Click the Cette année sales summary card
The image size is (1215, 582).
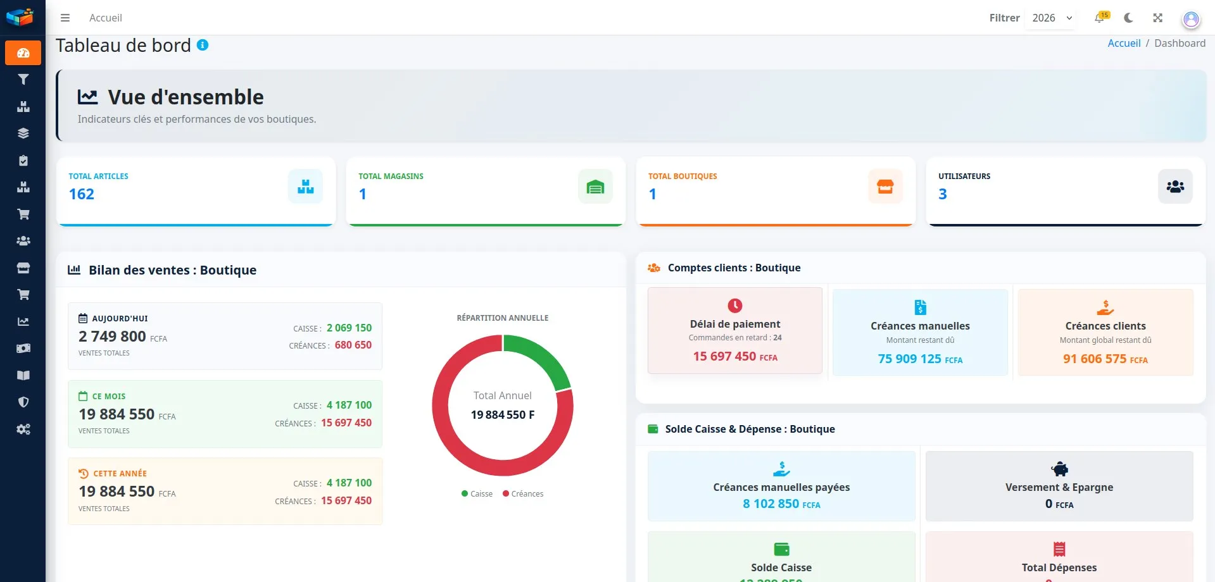225,491
